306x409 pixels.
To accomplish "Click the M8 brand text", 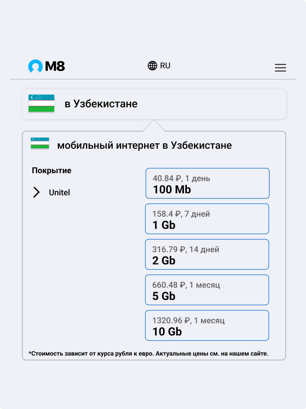I will 55,66.
